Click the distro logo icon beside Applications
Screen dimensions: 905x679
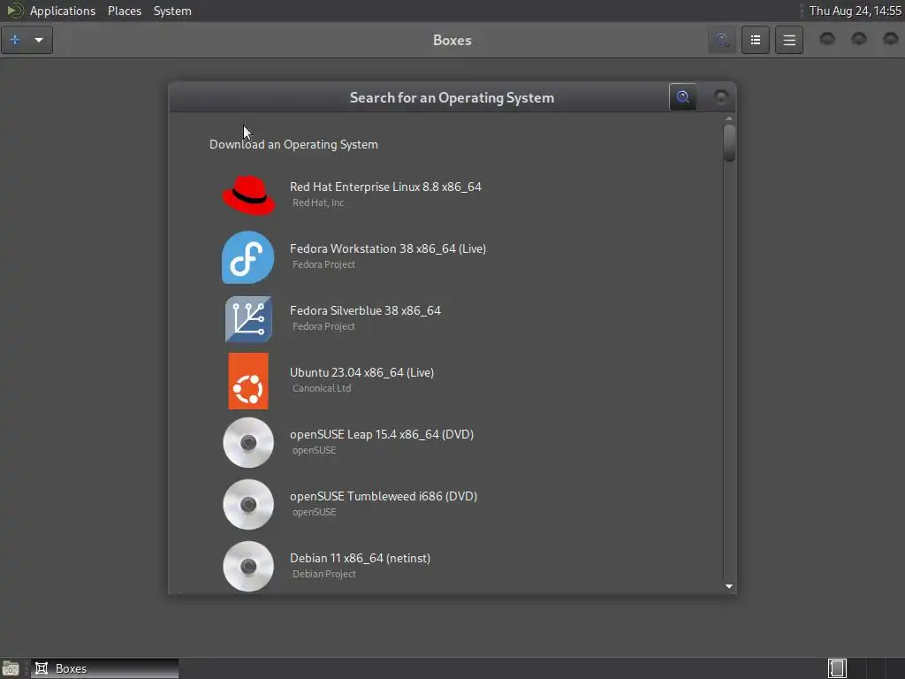(15, 11)
